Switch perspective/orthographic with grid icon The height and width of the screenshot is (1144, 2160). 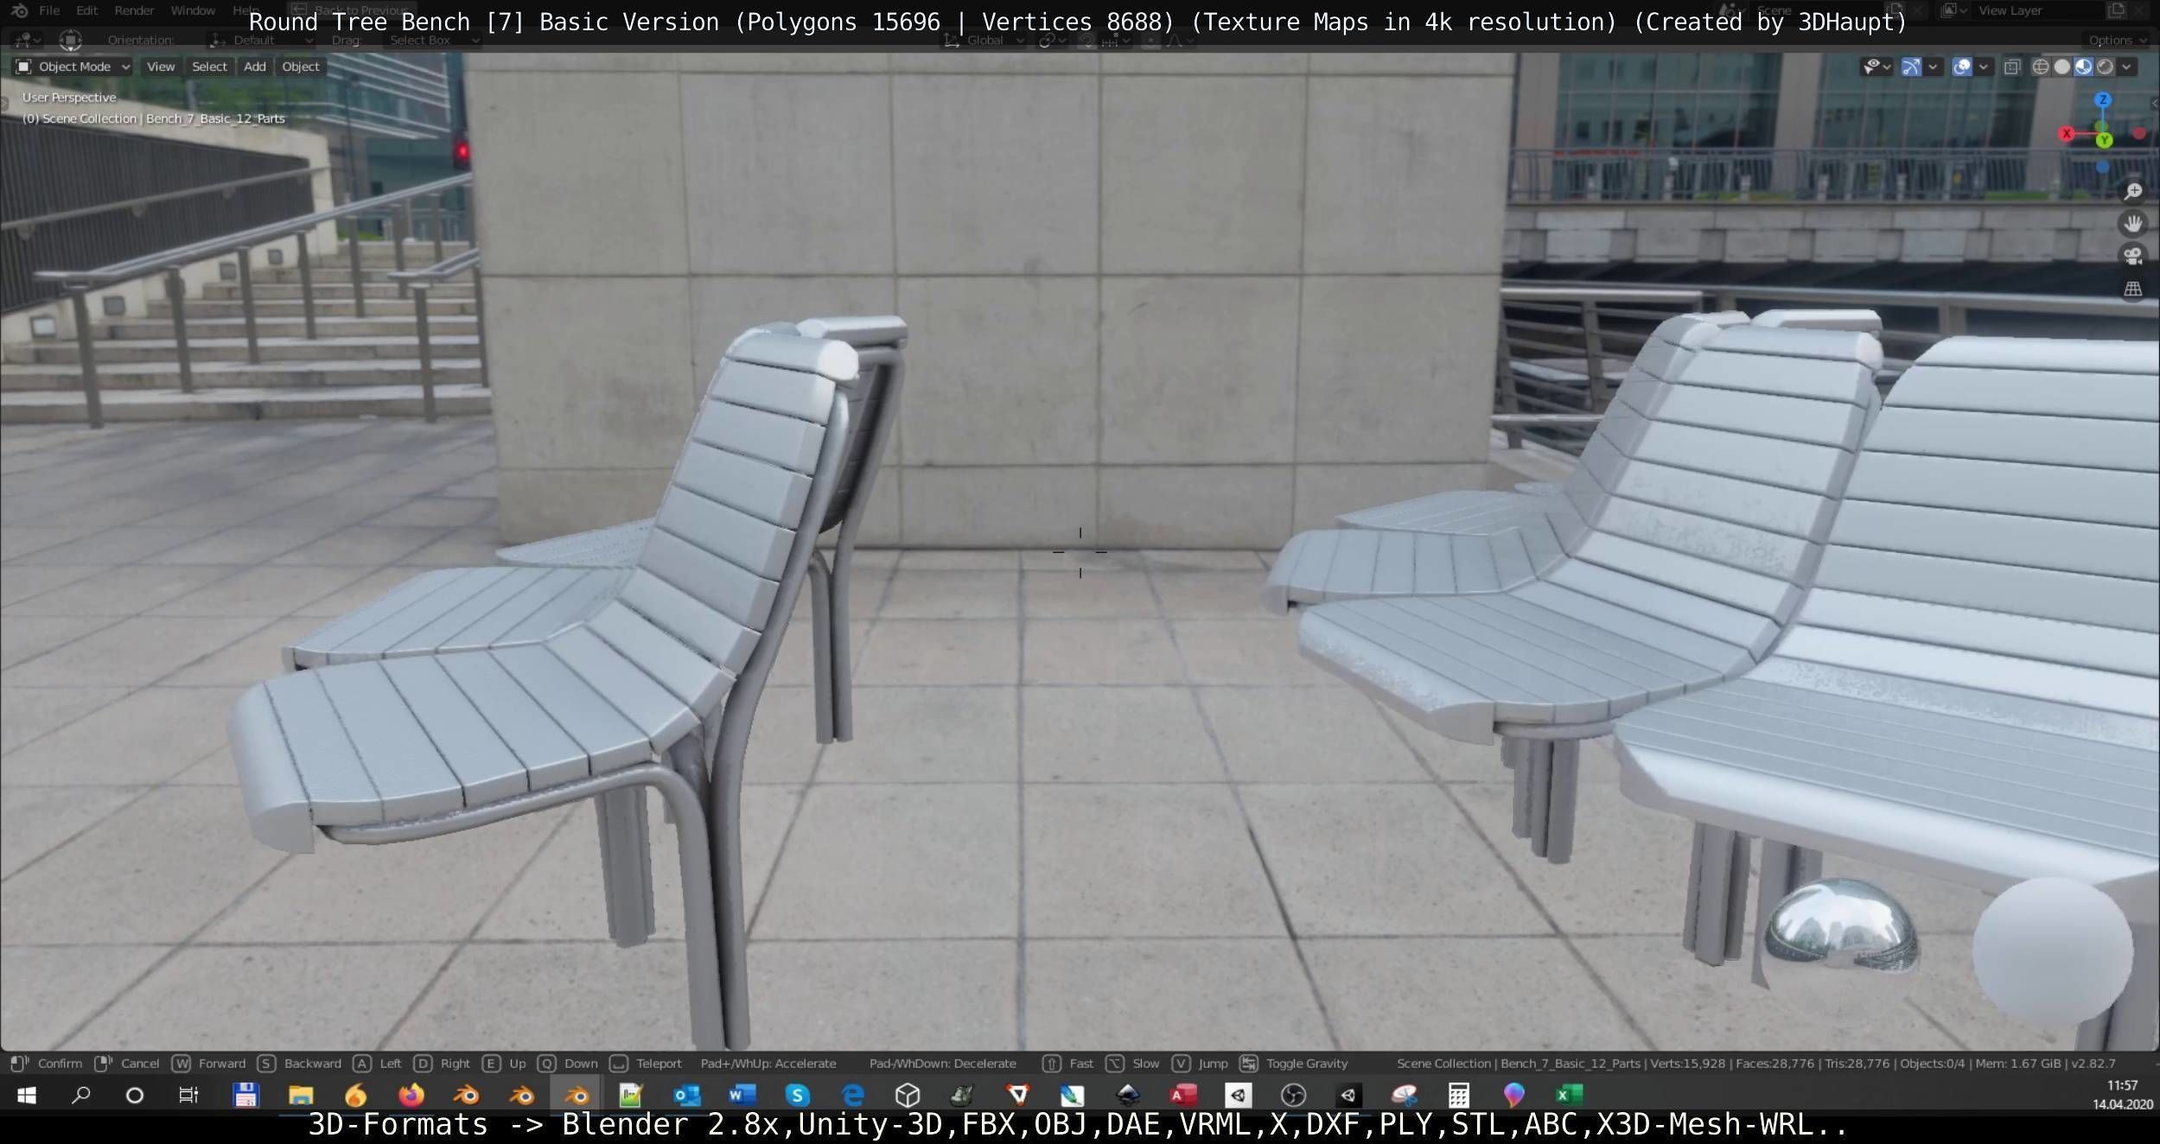pos(2133,289)
